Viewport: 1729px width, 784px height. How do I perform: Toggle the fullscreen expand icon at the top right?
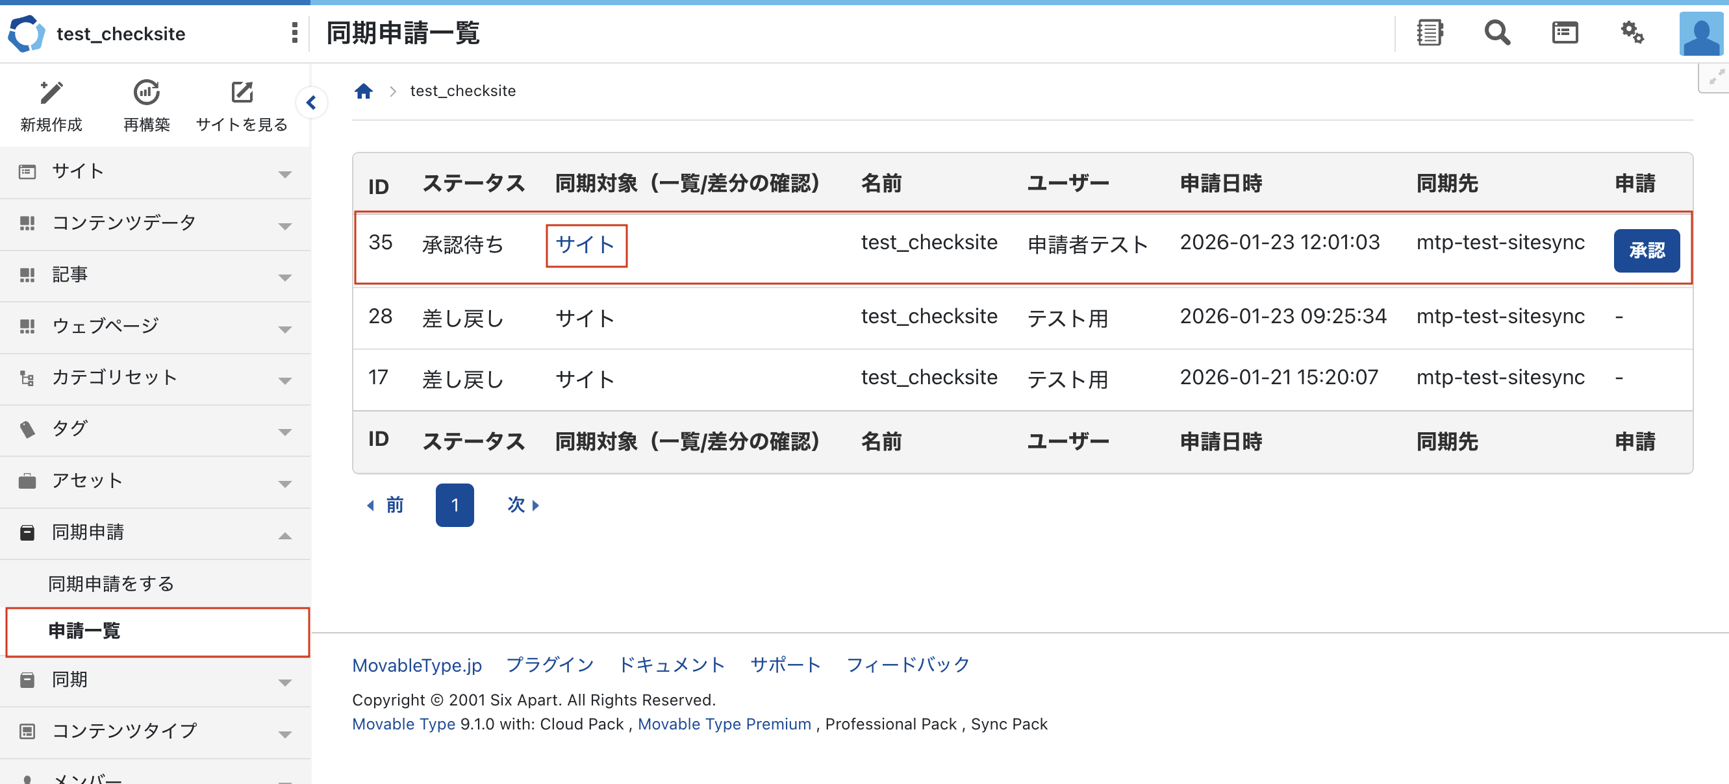[x=1715, y=78]
